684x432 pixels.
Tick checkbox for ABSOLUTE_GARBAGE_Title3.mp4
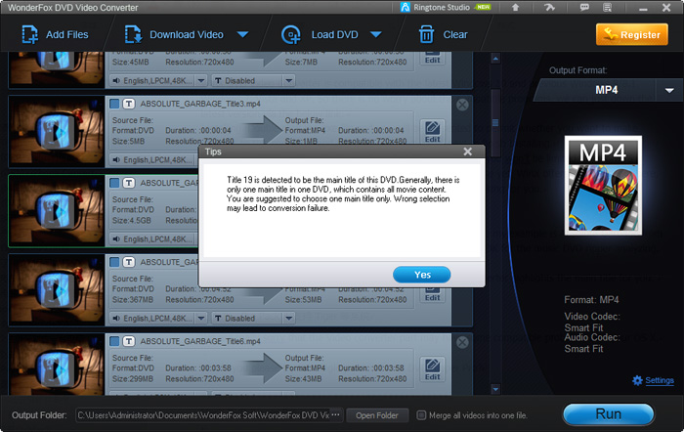(x=114, y=104)
